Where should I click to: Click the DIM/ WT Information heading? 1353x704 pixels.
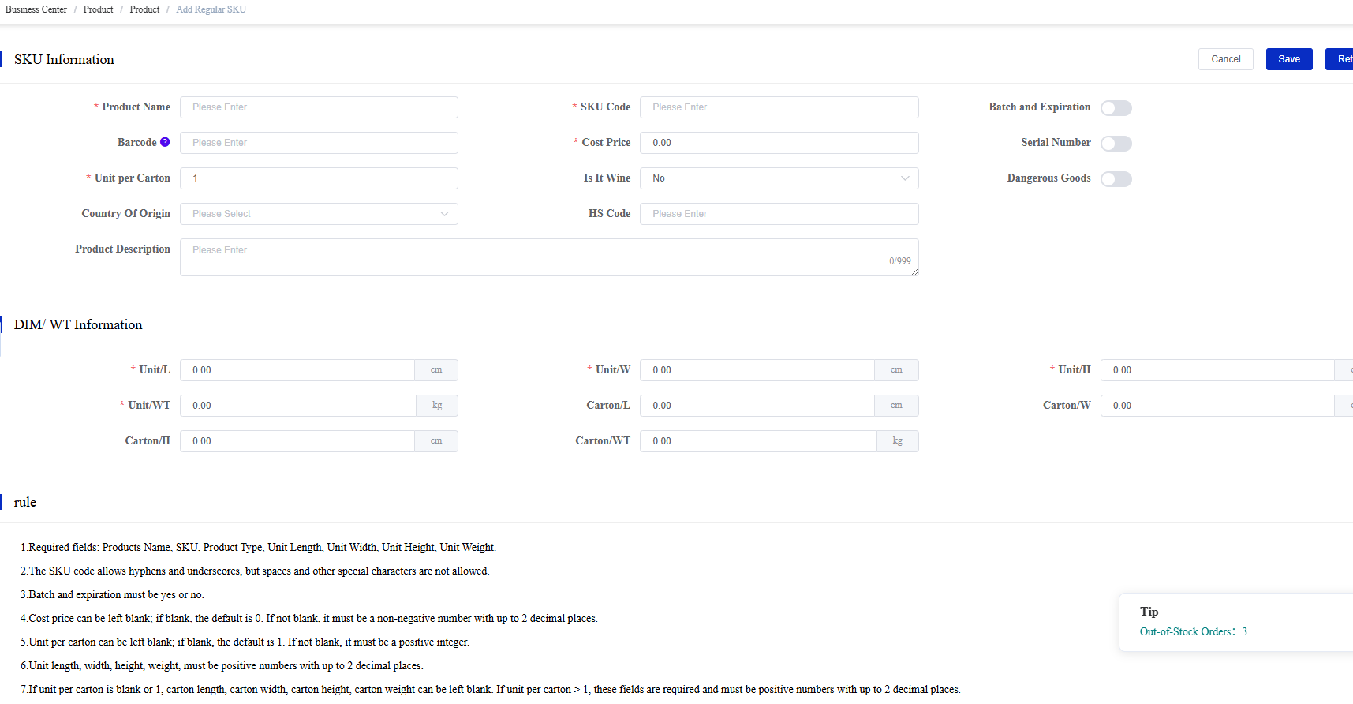pos(78,324)
